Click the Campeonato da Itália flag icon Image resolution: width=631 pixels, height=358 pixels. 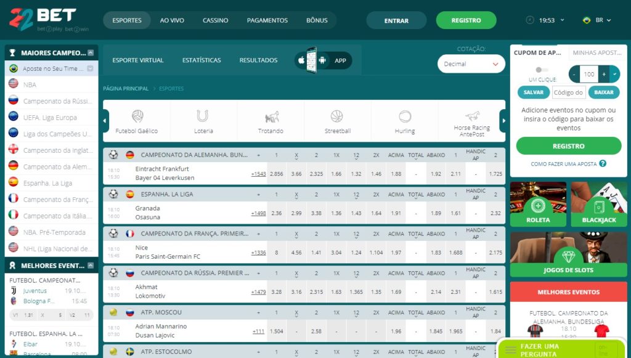click(x=14, y=215)
